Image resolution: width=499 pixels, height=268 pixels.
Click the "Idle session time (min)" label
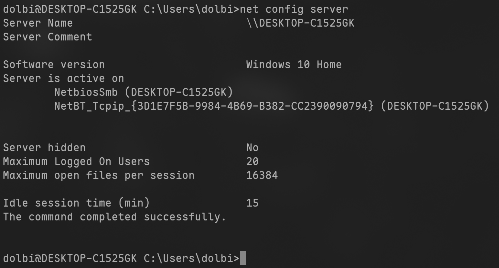tap(76, 203)
